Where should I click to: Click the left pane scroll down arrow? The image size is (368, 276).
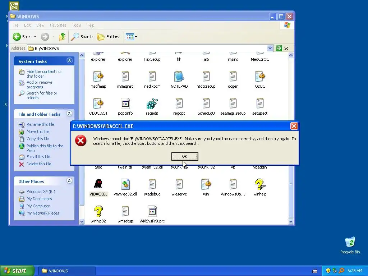click(x=82, y=221)
